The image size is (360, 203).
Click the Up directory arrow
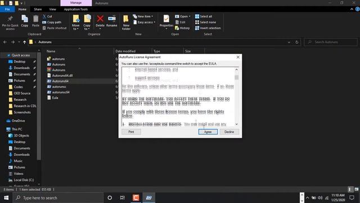(x=24, y=42)
